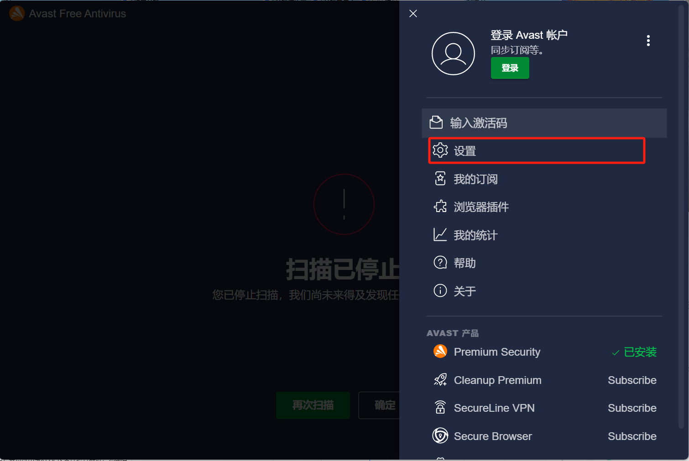Click the My Subscriptions badge icon
This screenshot has height=461, width=689.
click(440, 178)
